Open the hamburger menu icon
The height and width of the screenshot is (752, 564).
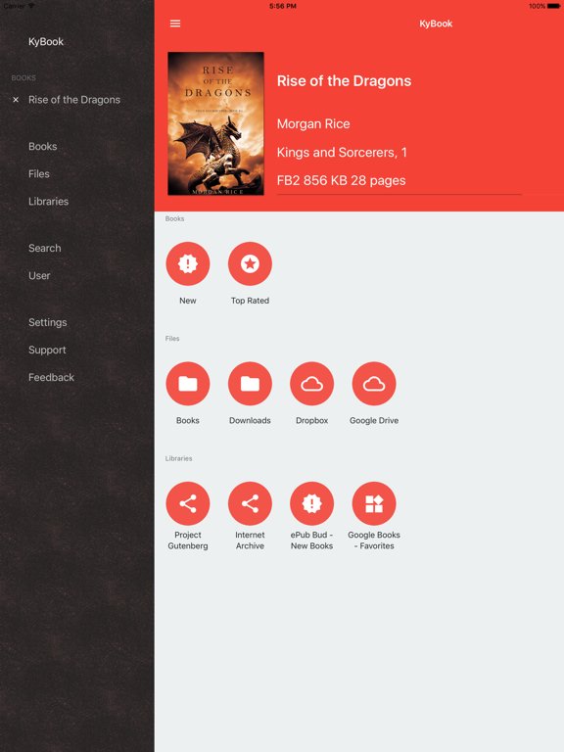175,23
